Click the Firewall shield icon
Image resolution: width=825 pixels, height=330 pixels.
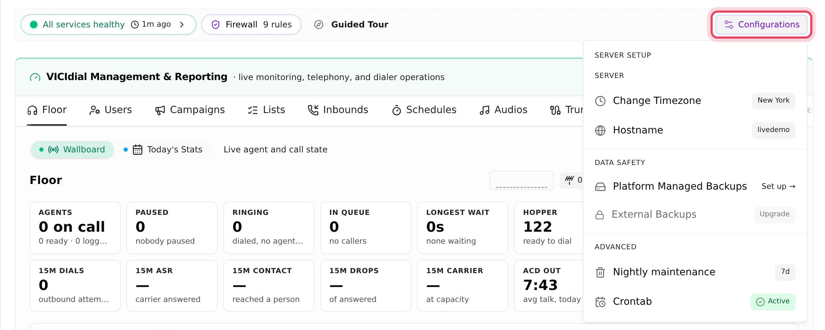[x=216, y=25]
